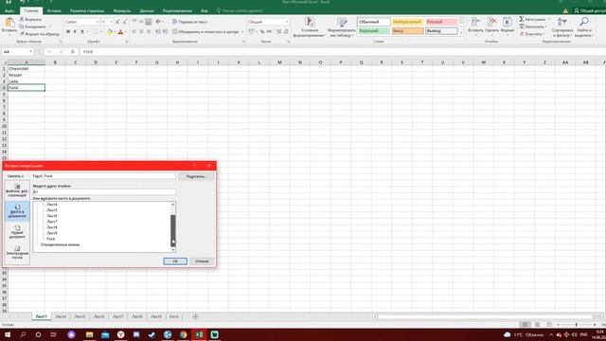Open the File (Файл) tab
The height and width of the screenshot is (341, 606).
click(x=9, y=10)
